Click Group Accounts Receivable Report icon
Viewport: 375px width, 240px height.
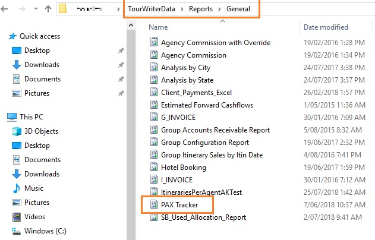coord(154,130)
